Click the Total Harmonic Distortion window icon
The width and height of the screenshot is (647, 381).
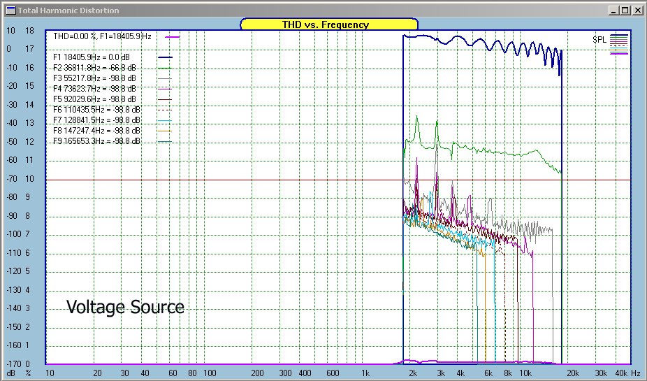tap(10, 10)
